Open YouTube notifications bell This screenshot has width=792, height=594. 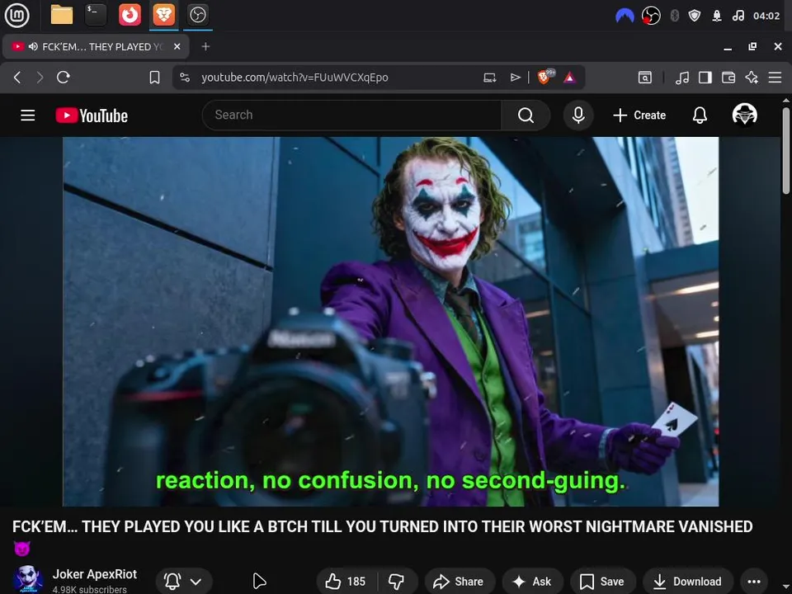coord(700,115)
